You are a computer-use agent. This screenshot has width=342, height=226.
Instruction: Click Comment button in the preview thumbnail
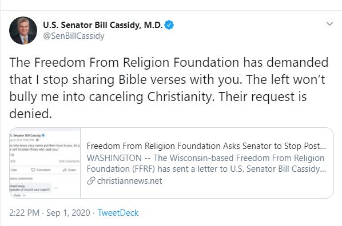point(41,170)
